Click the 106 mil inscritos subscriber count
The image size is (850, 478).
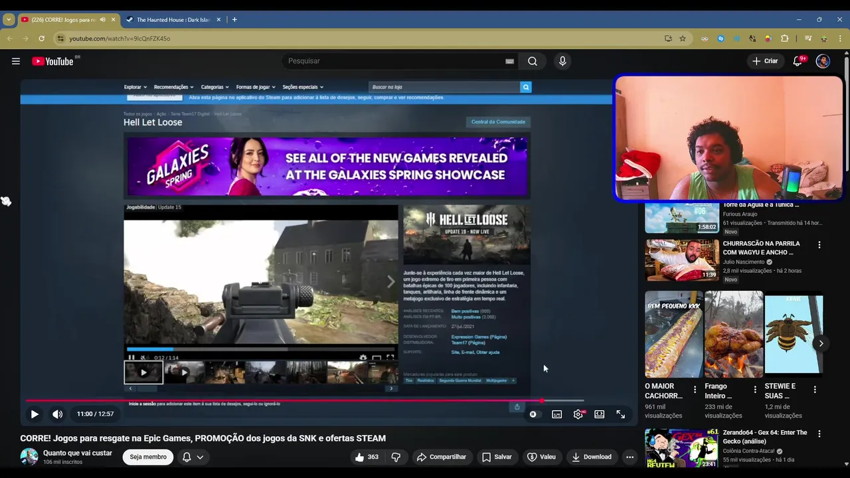pos(63,462)
